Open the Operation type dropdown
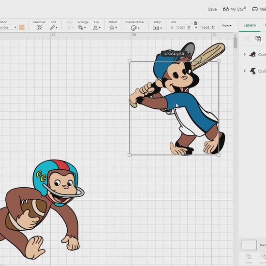266x266 pixels. (x=9, y=27)
